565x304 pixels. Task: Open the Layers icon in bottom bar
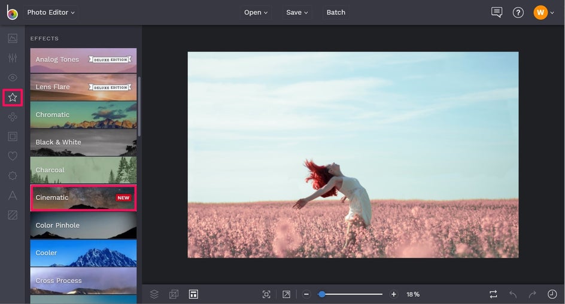coord(154,294)
